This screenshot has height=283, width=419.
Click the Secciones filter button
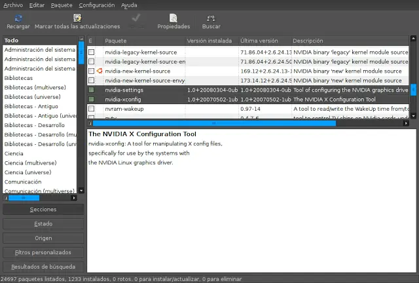point(43,210)
